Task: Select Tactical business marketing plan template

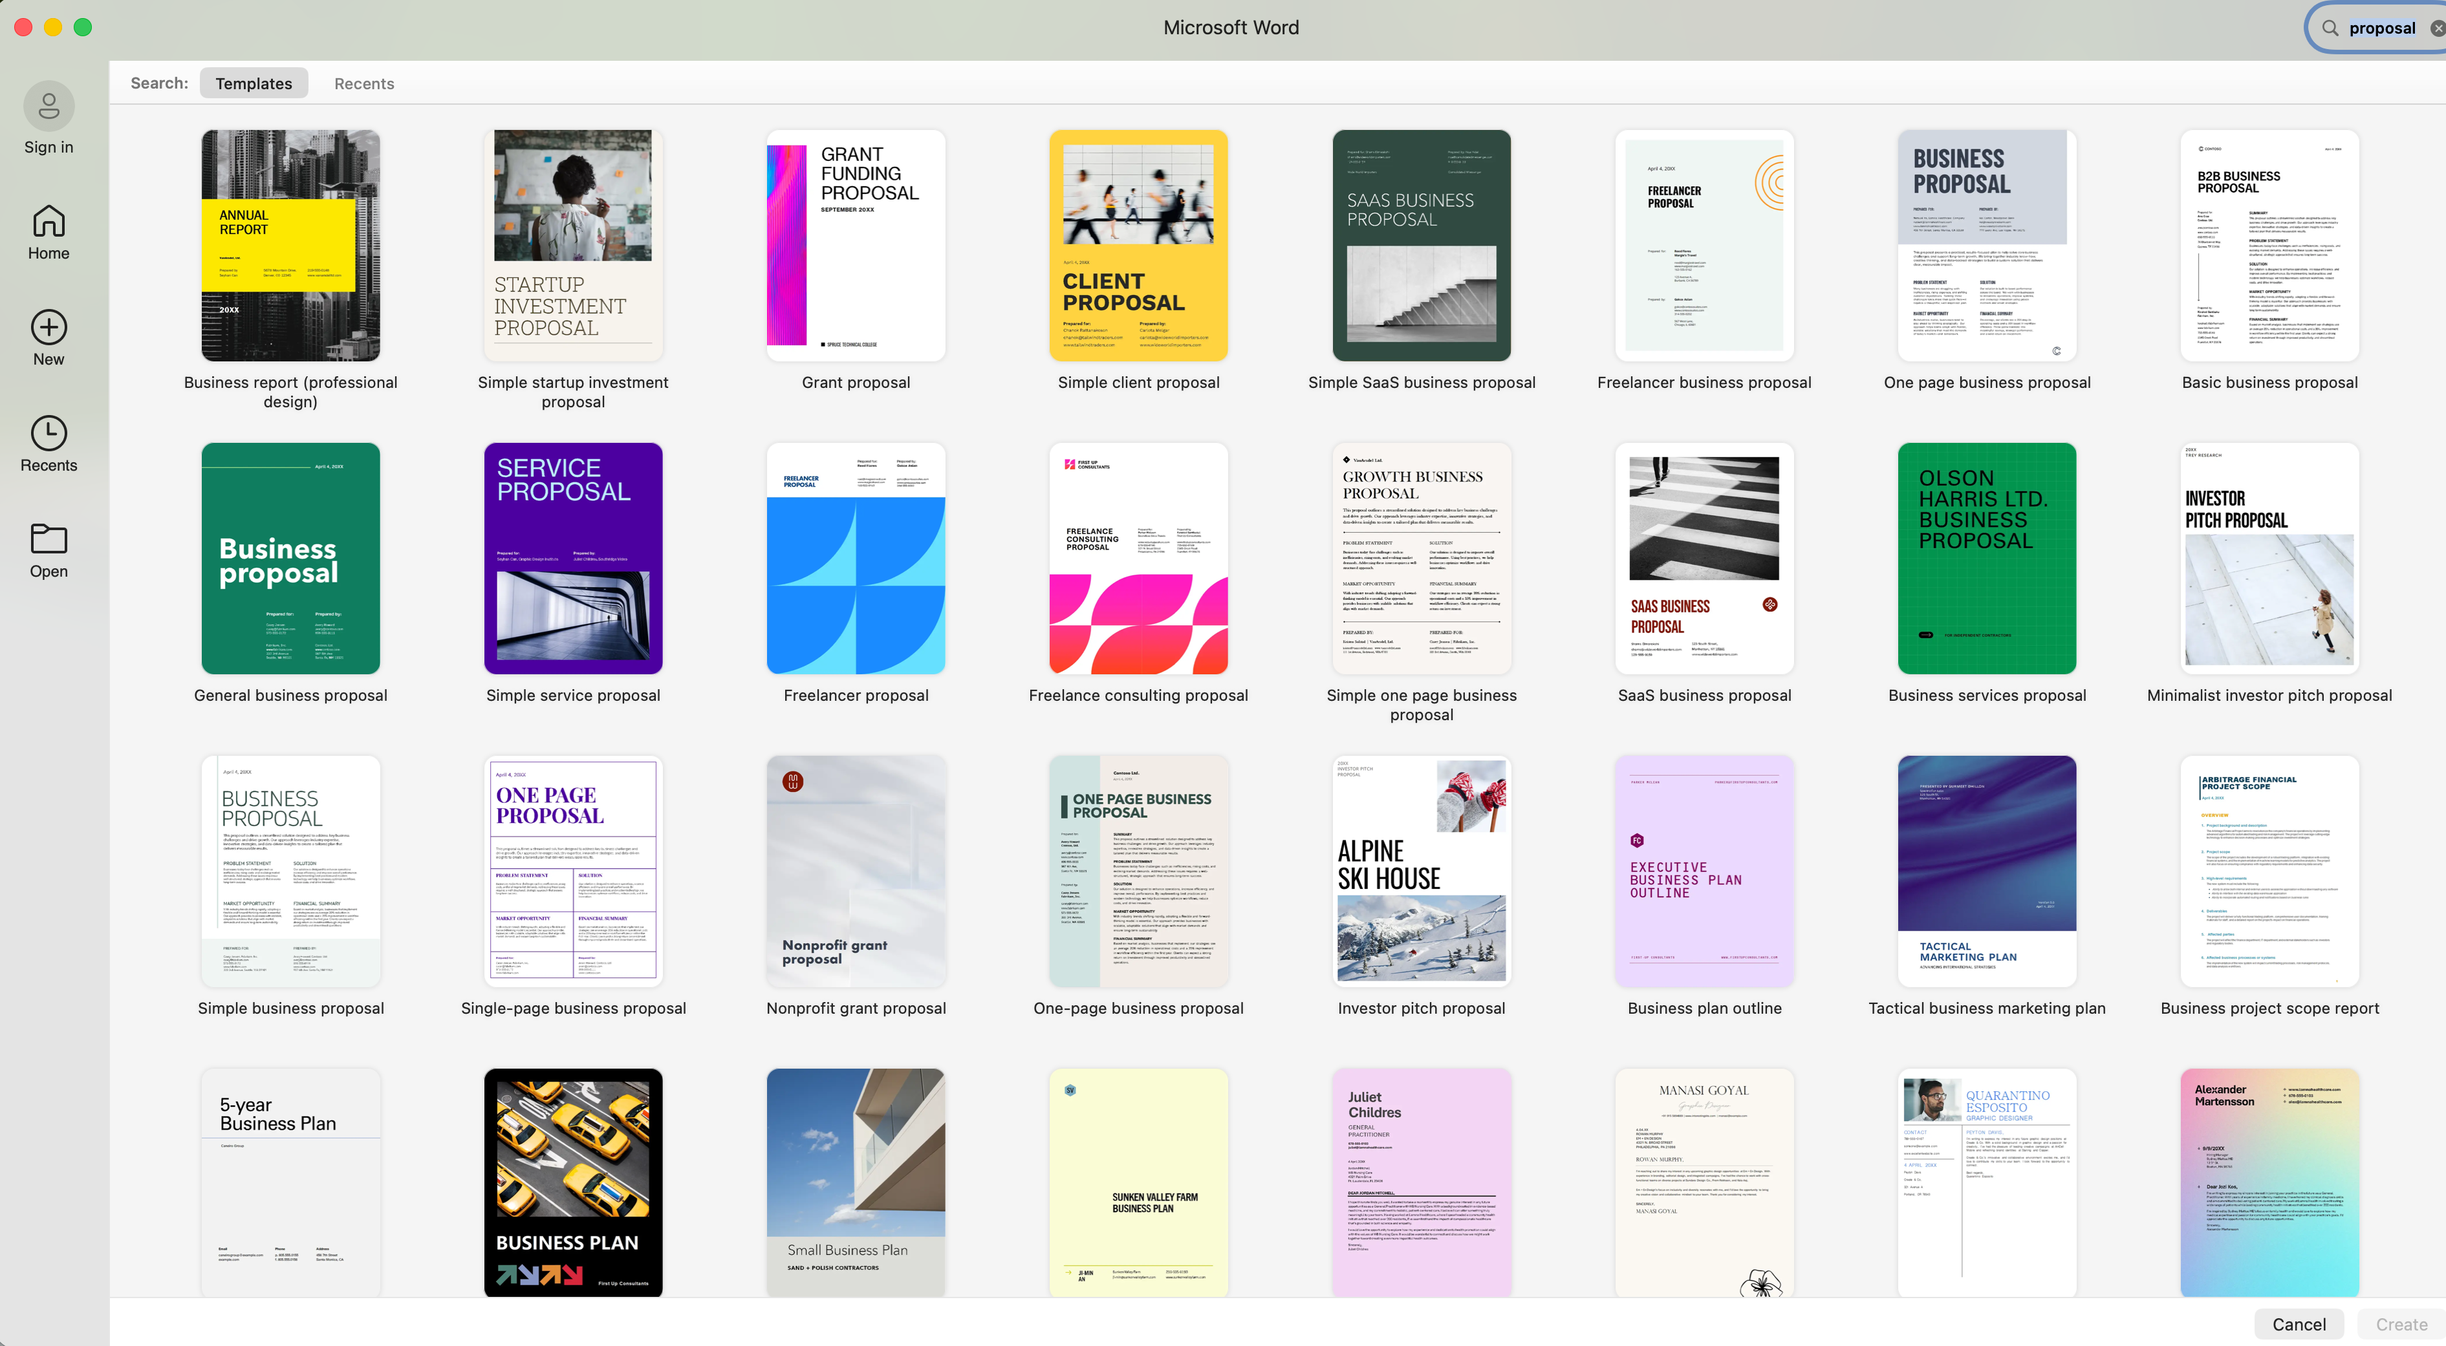Action: point(1987,871)
